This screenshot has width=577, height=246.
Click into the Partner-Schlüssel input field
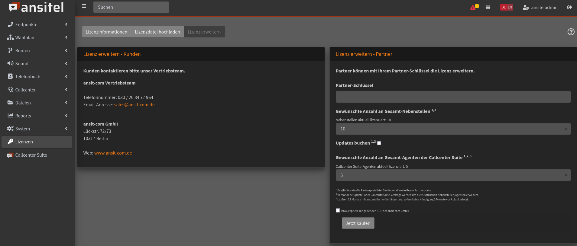tap(453, 97)
